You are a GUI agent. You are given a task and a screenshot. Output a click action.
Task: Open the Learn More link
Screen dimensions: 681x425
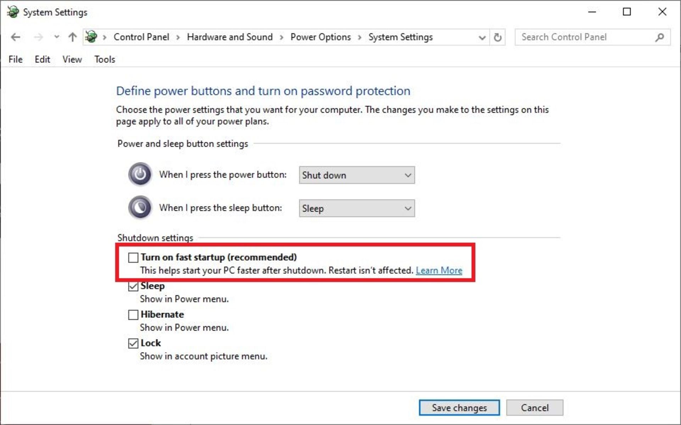click(x=439, y=270)
